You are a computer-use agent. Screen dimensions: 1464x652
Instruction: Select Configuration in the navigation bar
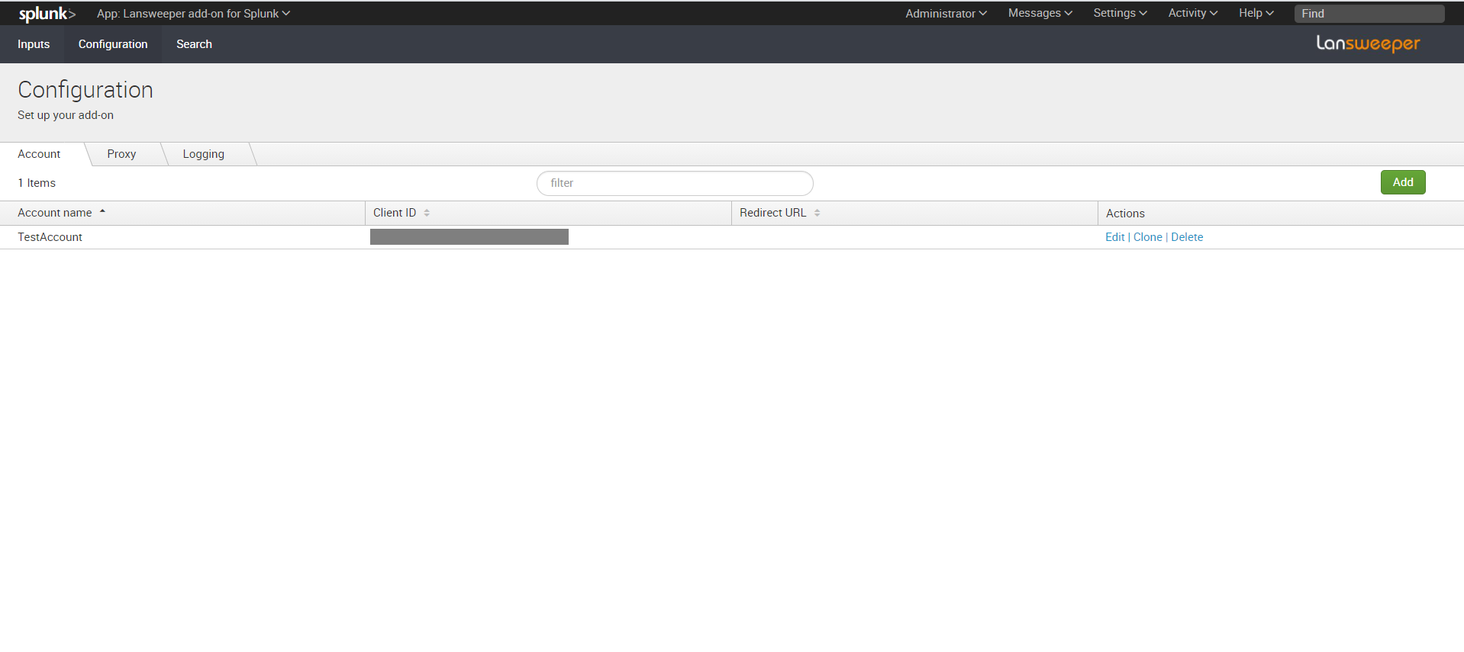(113, 44)
